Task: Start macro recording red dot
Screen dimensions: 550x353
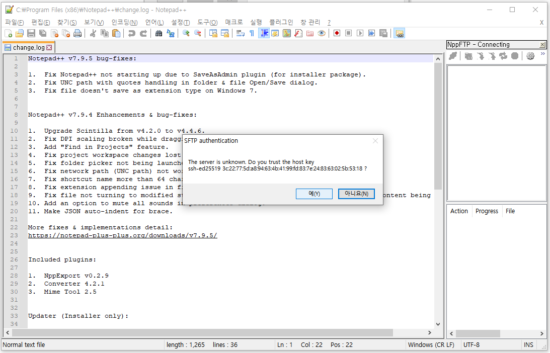Action: coord(337,33)
